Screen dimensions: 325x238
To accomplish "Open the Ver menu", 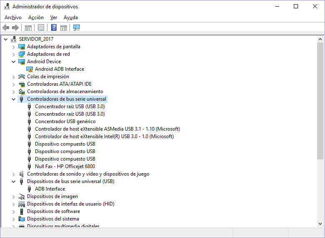I will [x=54, y=17].
